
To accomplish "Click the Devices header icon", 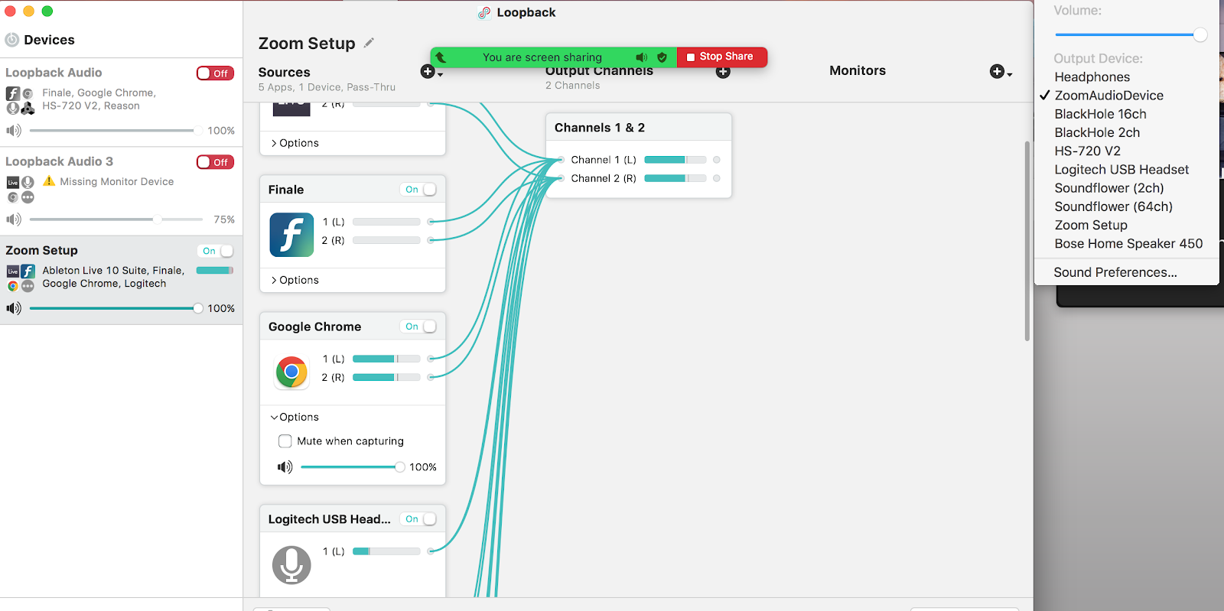I will [x=11, y=40].
